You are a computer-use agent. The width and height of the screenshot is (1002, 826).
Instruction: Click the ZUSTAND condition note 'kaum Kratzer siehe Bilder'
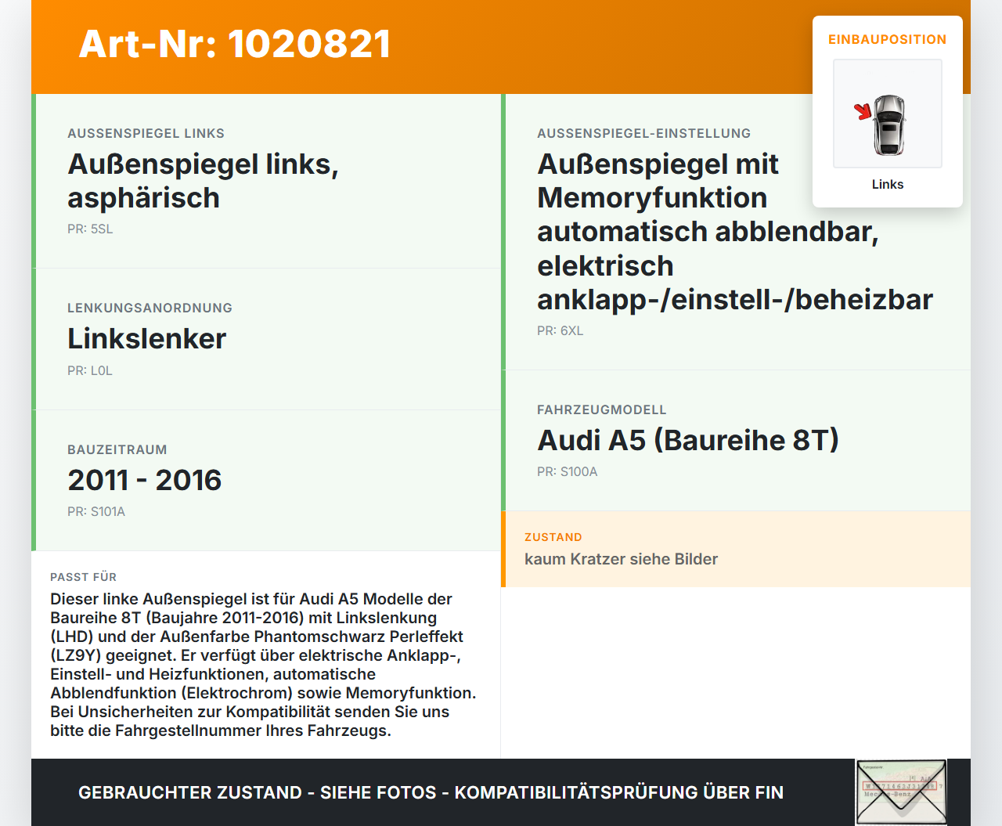(x=621, y=559)
